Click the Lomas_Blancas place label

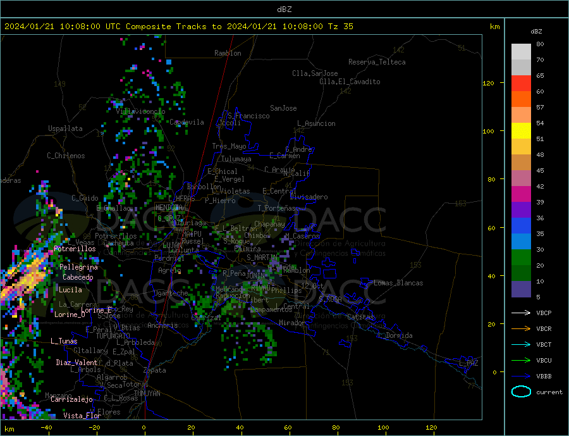click(398, 283)
